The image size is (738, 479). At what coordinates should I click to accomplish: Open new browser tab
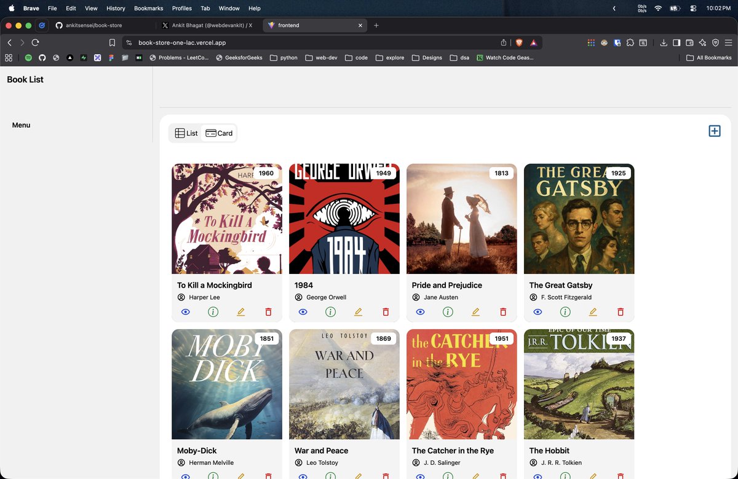click(376, 25)
